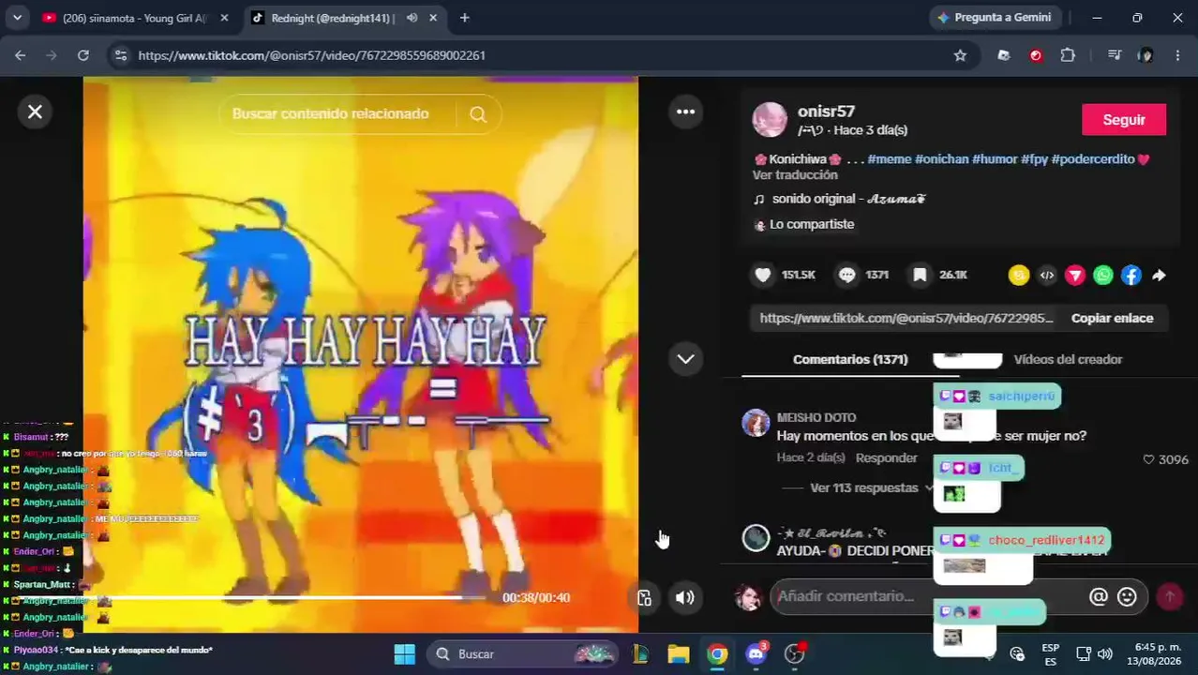The image size is (1198, 675).
Task: Reply to MEISHO DOTO comment via Responder
Action: coord(886,457)
